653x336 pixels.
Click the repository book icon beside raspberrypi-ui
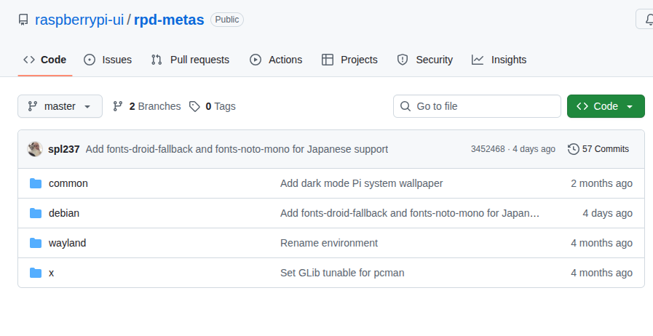click(x=23, y=20)
